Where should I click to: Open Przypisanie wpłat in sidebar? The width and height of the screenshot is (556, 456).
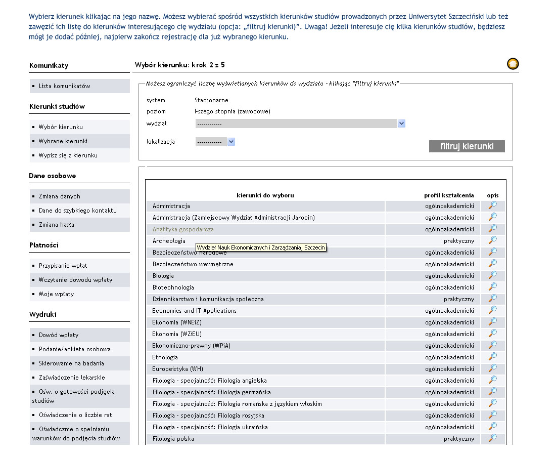tap(63, 266)
